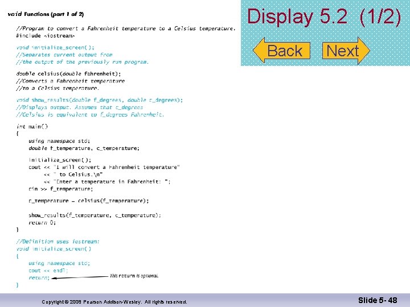Select the 'cout << endl;' line
The image size is (410, 307).
pos(48,271)
